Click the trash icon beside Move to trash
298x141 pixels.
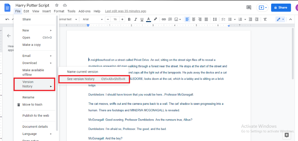(x=19, y=104)
